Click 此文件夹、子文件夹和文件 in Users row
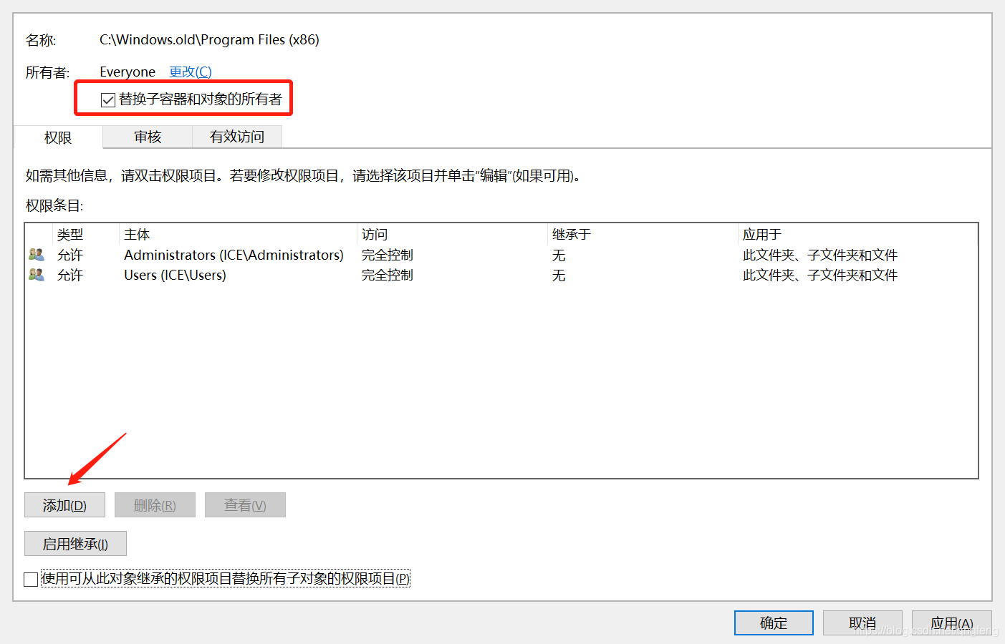 (820, 275)
